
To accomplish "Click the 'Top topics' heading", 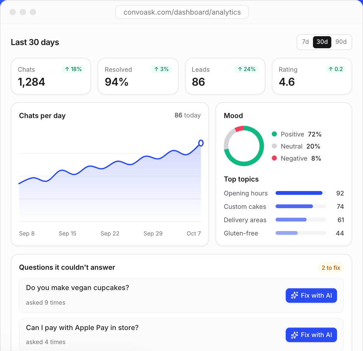I will (x=241, y=179).
